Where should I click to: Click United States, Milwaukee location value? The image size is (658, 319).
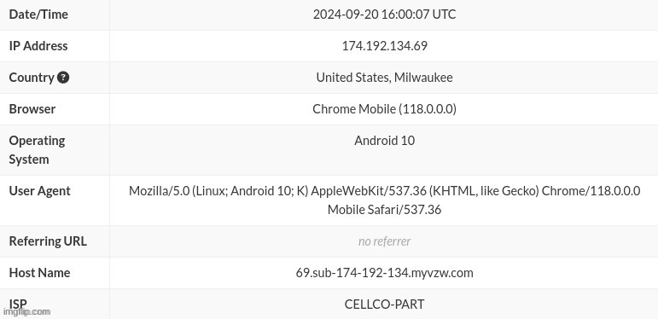(384, 78)
